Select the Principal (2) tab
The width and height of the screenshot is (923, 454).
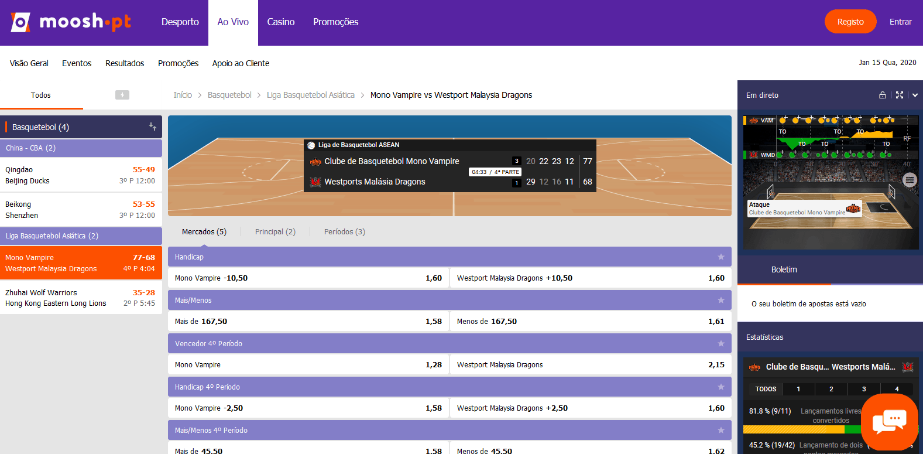(x=275, y=232)
